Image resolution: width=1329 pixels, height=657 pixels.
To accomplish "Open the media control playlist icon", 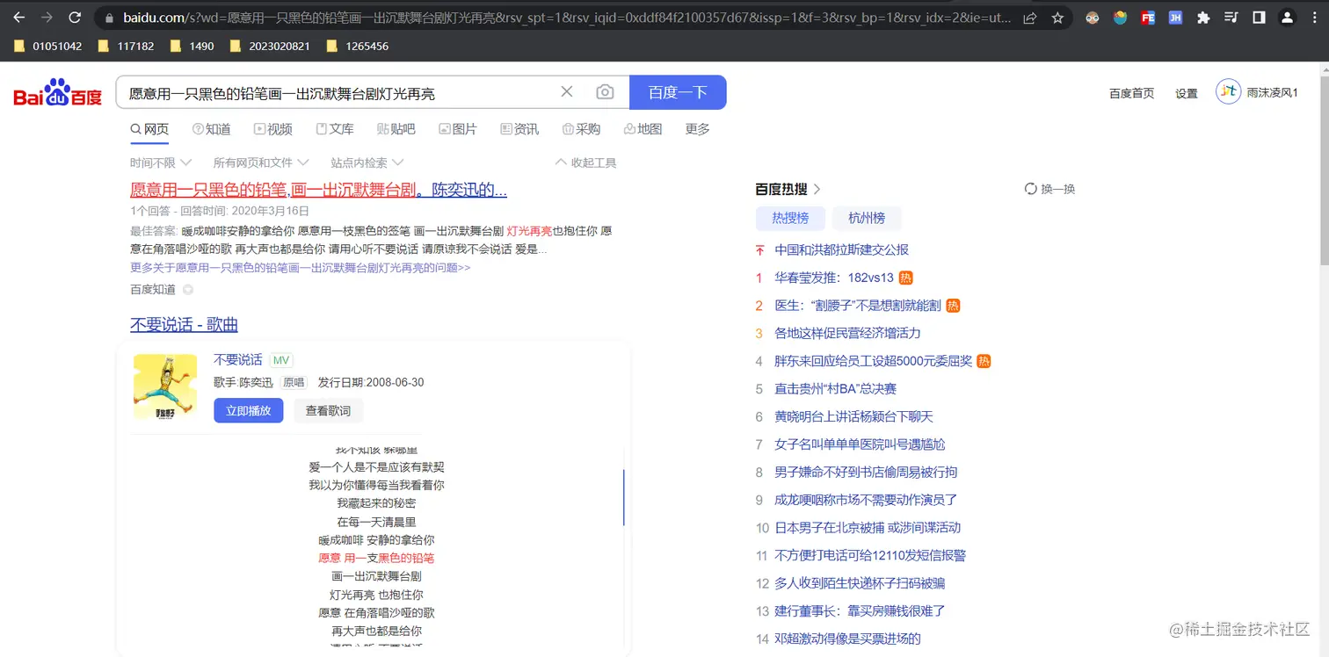I will point(1231,18).
